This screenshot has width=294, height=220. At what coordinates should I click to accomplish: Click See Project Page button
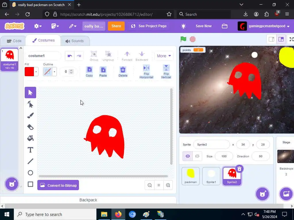[x=149, y=26]
